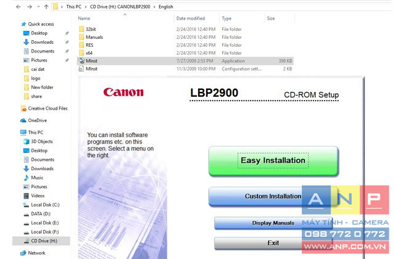Start Easy Installation in Canon setup
This screenshot has height=259, width=395.
[273, 161]
